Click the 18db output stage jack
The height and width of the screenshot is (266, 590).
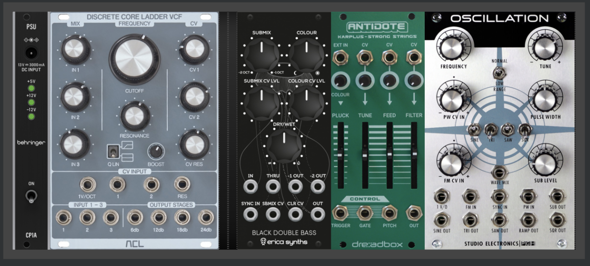182,218
